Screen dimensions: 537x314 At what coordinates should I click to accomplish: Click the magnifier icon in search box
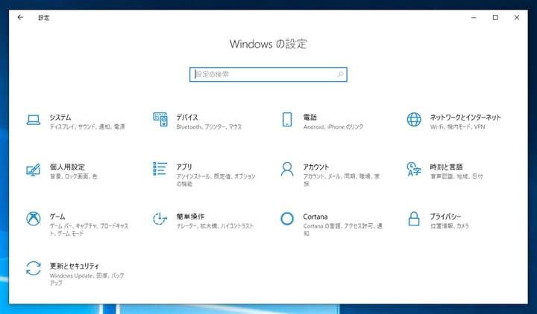340,74
